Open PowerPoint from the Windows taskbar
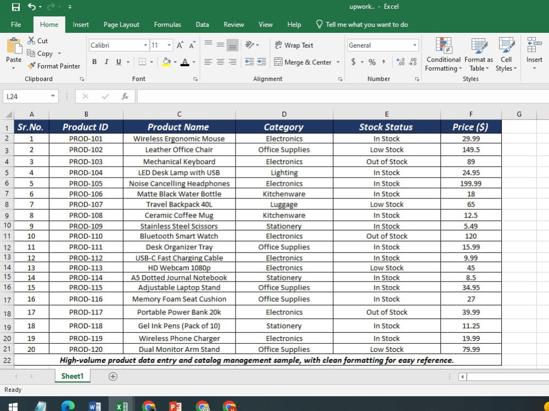The height and width of the screenshot is (411, 549). pyautogui.click(x=175, y=407)
